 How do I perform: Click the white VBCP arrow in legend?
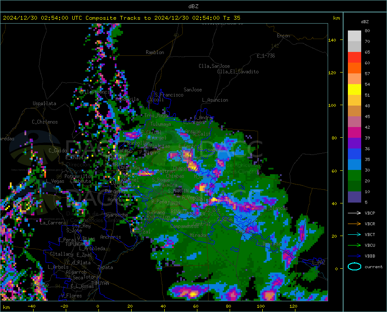tap(354, 213)
